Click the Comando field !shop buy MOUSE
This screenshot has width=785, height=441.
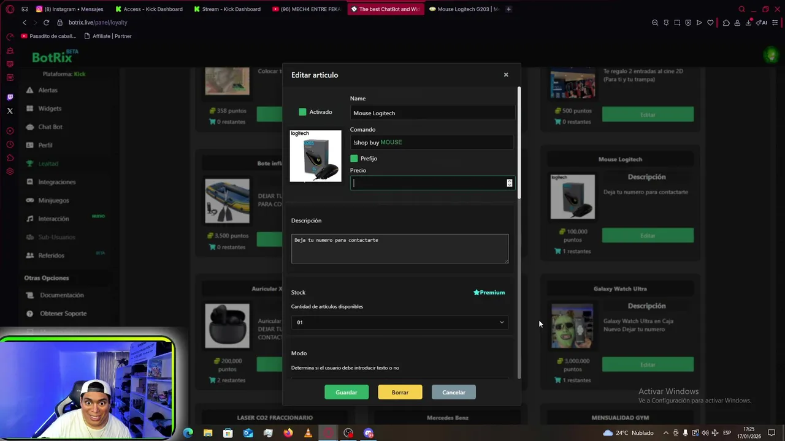point(432,142)
